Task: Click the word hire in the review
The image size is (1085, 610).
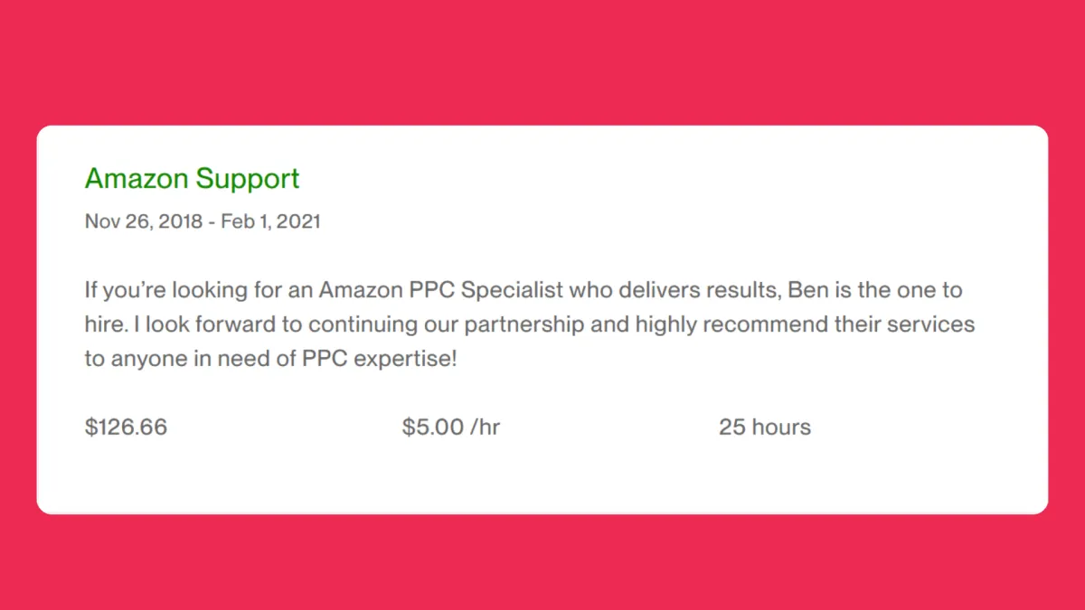Action: (105, 324)
